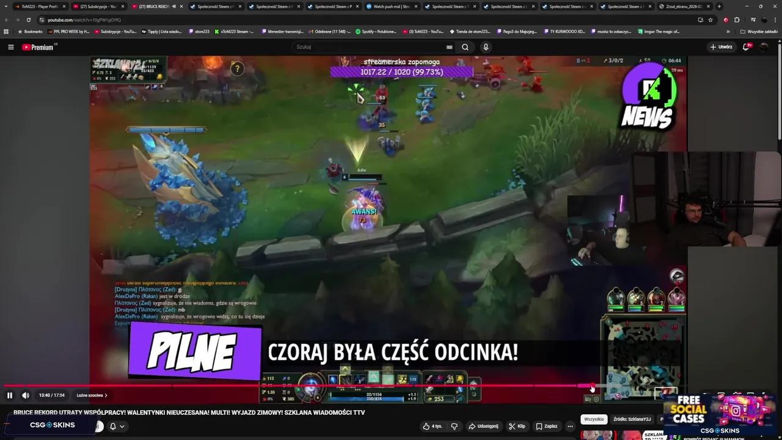782x440 pixels.
Task: Open 'Spotify – Polubione' bookmark
Action: tap(376, 31)
